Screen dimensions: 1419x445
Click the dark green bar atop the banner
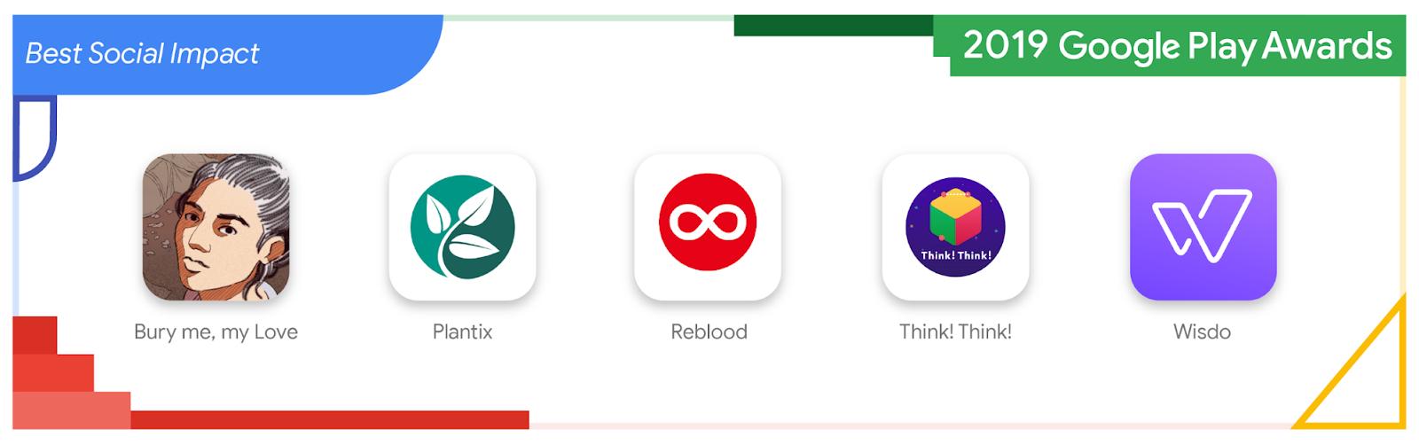coord(834,26)
